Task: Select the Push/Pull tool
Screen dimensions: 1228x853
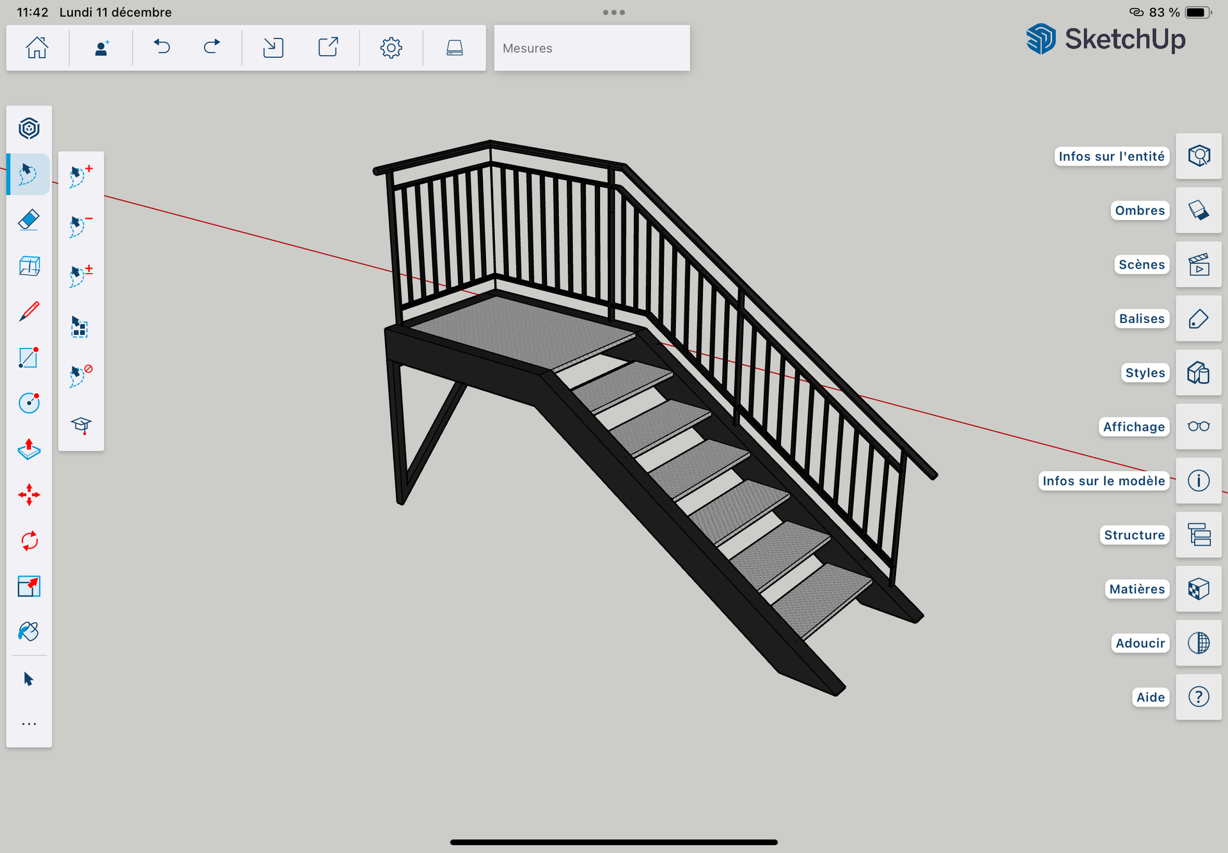Action: tap(29, 449)
